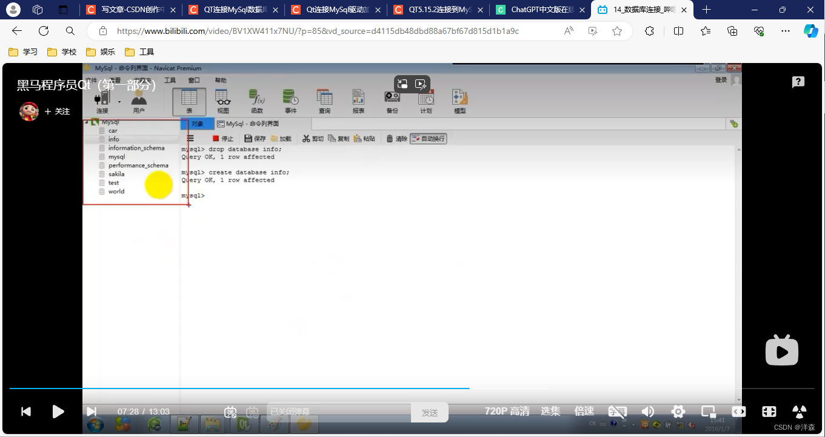This screenshot has height=437, width=825.
Task: View site information via the lock icon
Action: 103,31
